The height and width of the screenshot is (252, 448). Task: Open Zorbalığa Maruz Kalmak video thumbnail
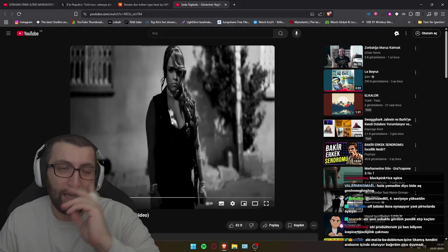coord(343,56)
